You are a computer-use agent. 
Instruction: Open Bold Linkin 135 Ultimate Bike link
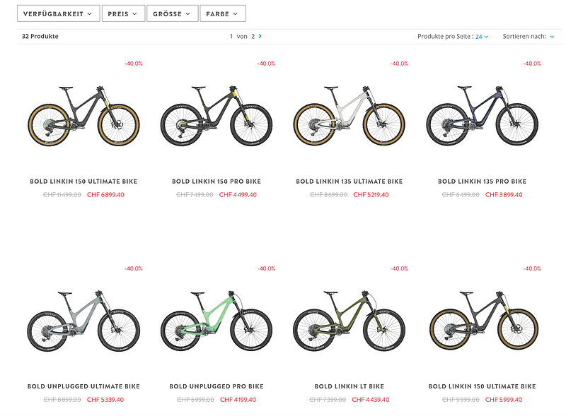(349, 182)
